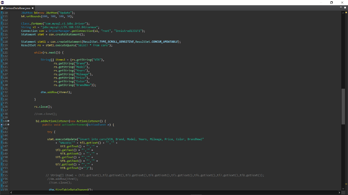Click line number 118 in the gutter
348x195 pixels.
[5, 42]
